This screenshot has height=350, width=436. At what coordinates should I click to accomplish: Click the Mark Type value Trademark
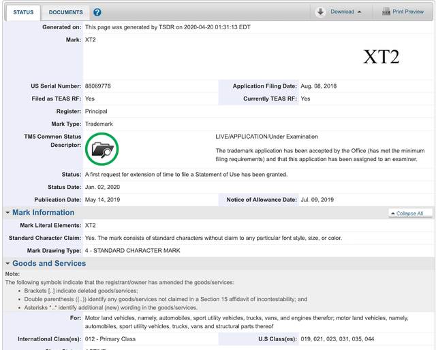point(99,124)
